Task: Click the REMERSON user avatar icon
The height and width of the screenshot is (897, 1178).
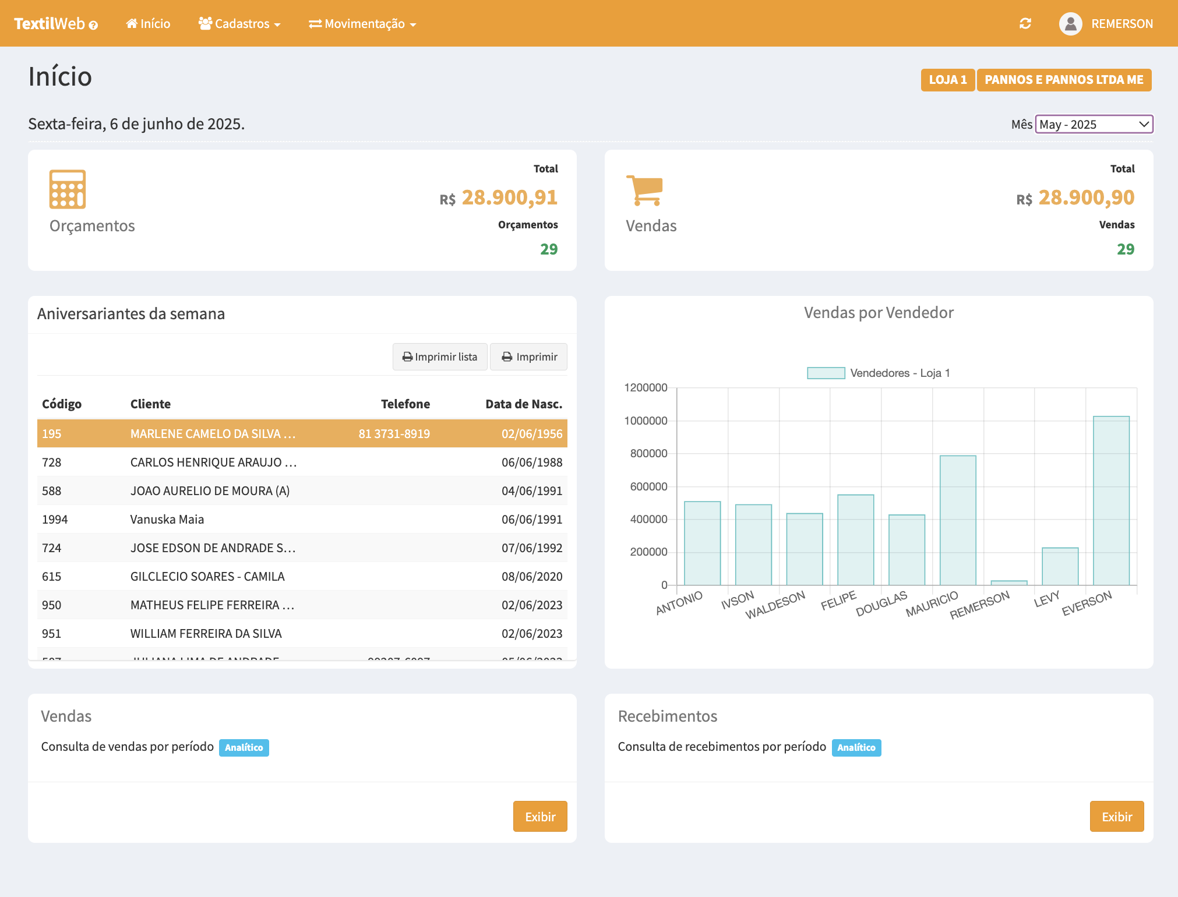Action: click(x=1070, y=24)
